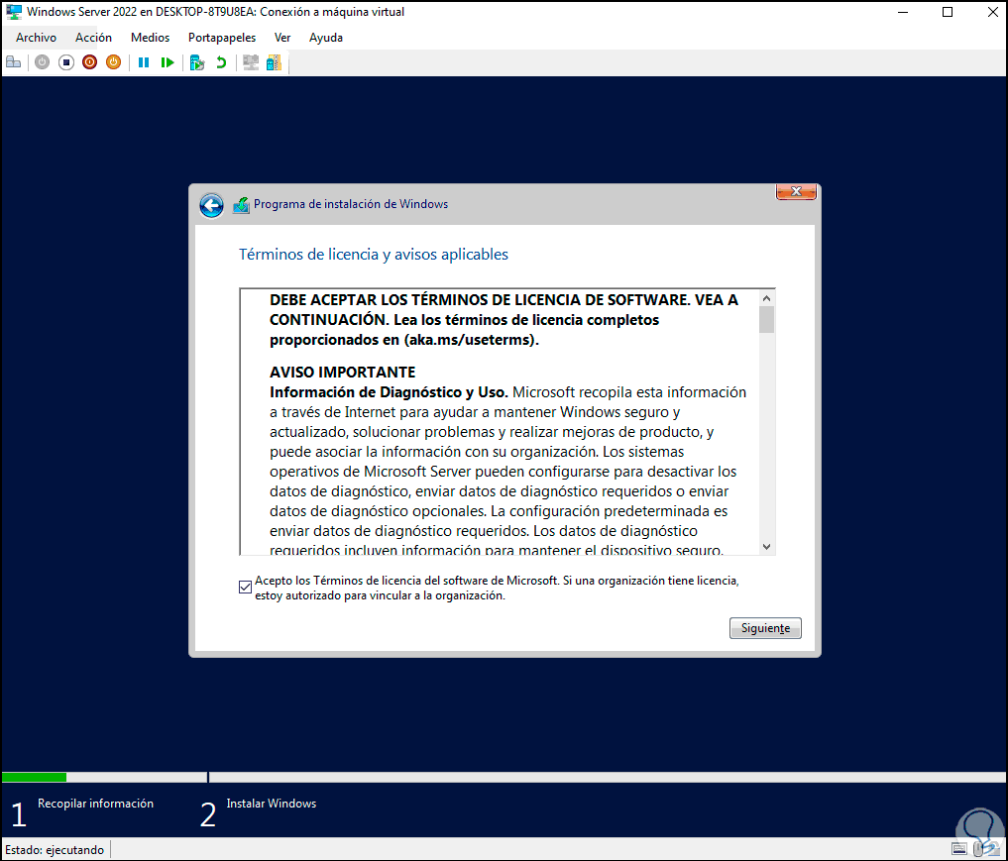The height and width of the screenshot is (861, 1008).
Task: Click the license text scrollbar thumb
Action: coord(766,320)
